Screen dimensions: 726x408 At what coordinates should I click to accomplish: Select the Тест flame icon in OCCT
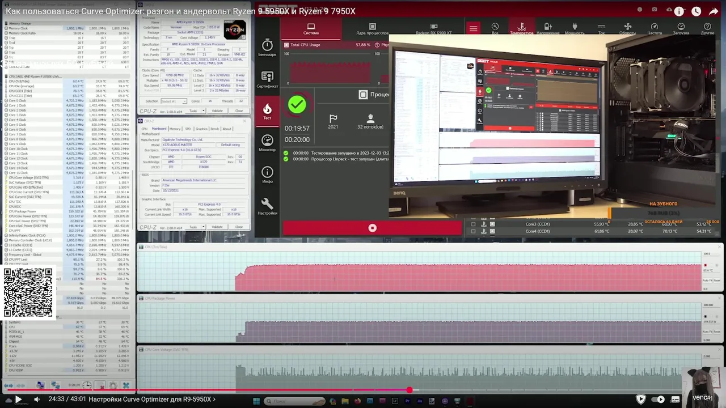(x=267, y=110)
